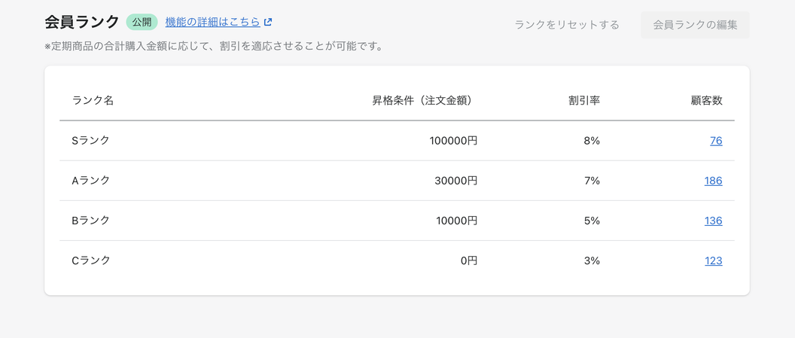Select the Sランク row name

pos(90,141)
